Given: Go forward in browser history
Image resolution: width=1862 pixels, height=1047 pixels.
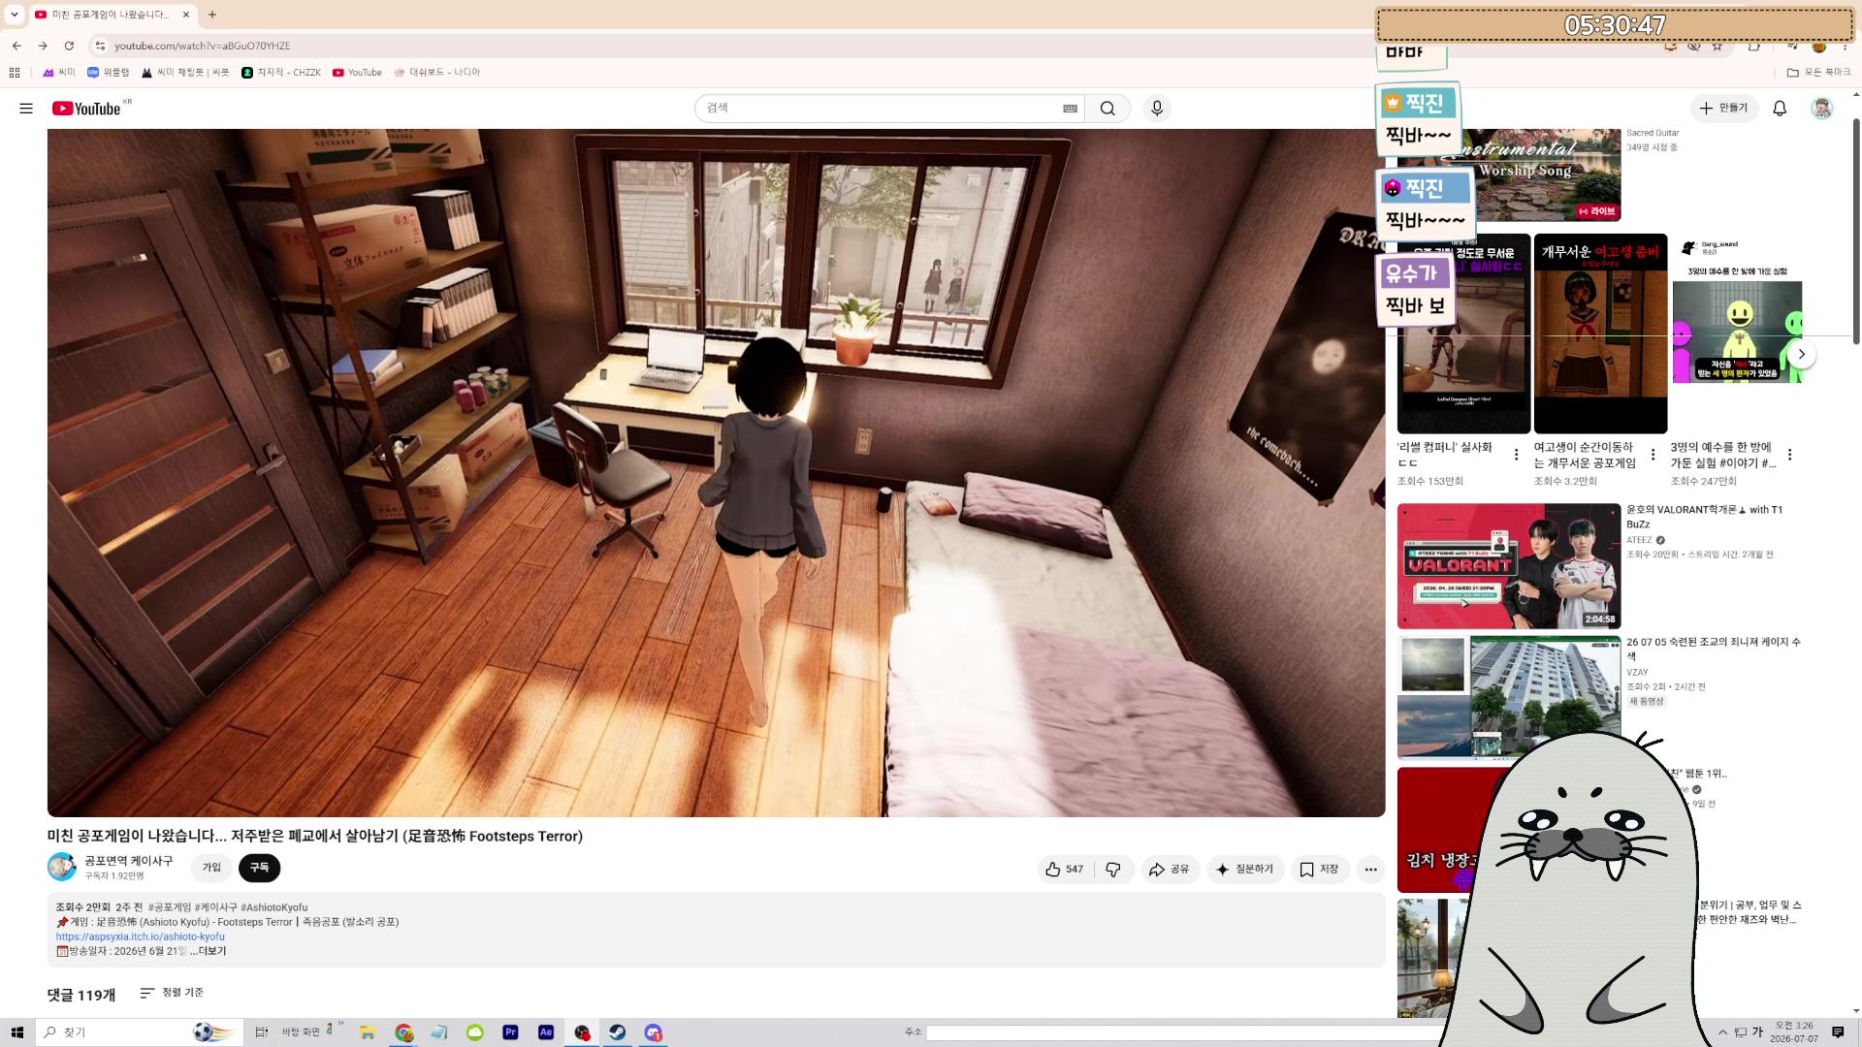Looking at the screenshot, I should (x=43, y=46).
